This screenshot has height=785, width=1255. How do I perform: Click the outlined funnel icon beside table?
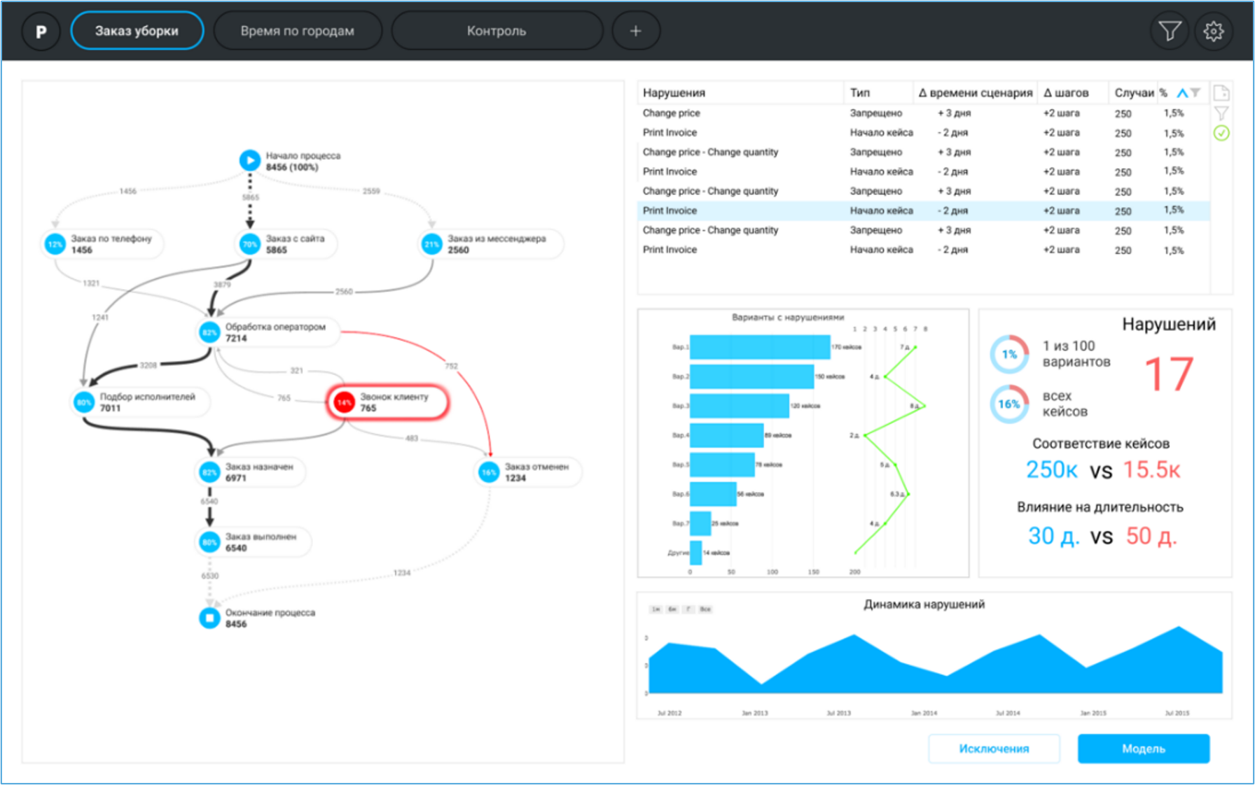[1221, 113]
